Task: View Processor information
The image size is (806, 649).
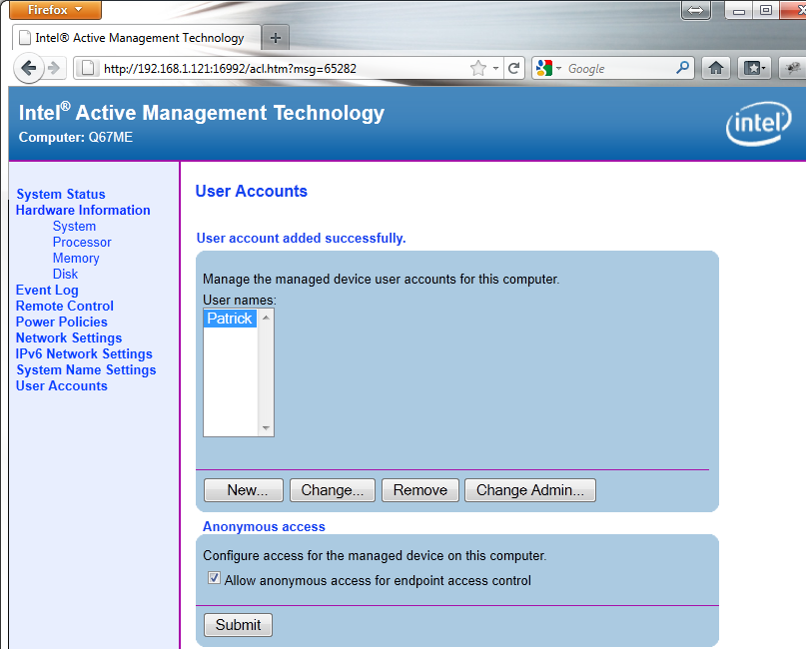Action: (x=82, y=242)
